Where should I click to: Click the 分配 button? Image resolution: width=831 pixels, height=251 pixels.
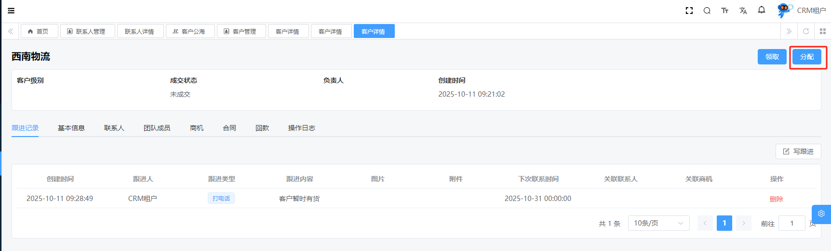point(807,57)
